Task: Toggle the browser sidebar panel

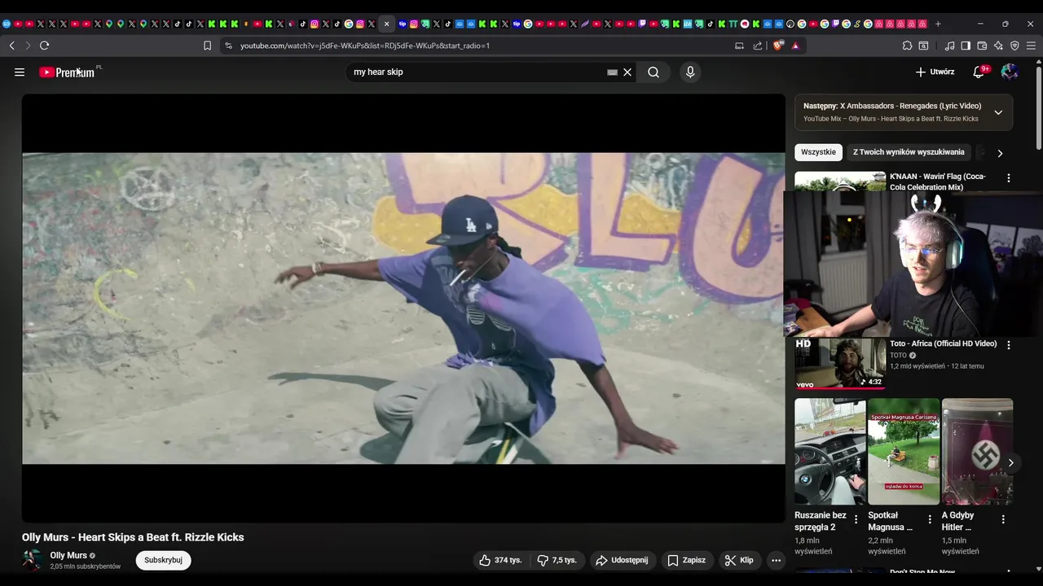Action: point(966,46)
